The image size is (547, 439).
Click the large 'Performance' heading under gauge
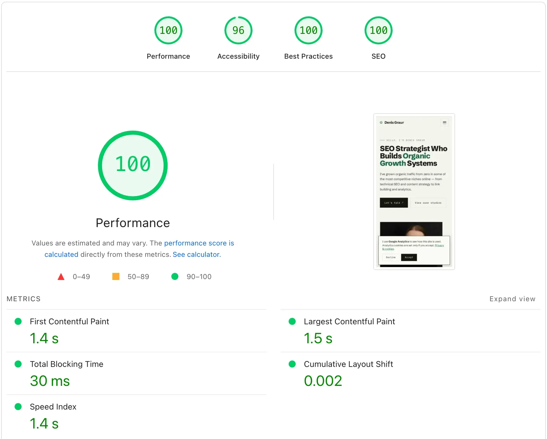pyautogui.click(x=133, y=223)
